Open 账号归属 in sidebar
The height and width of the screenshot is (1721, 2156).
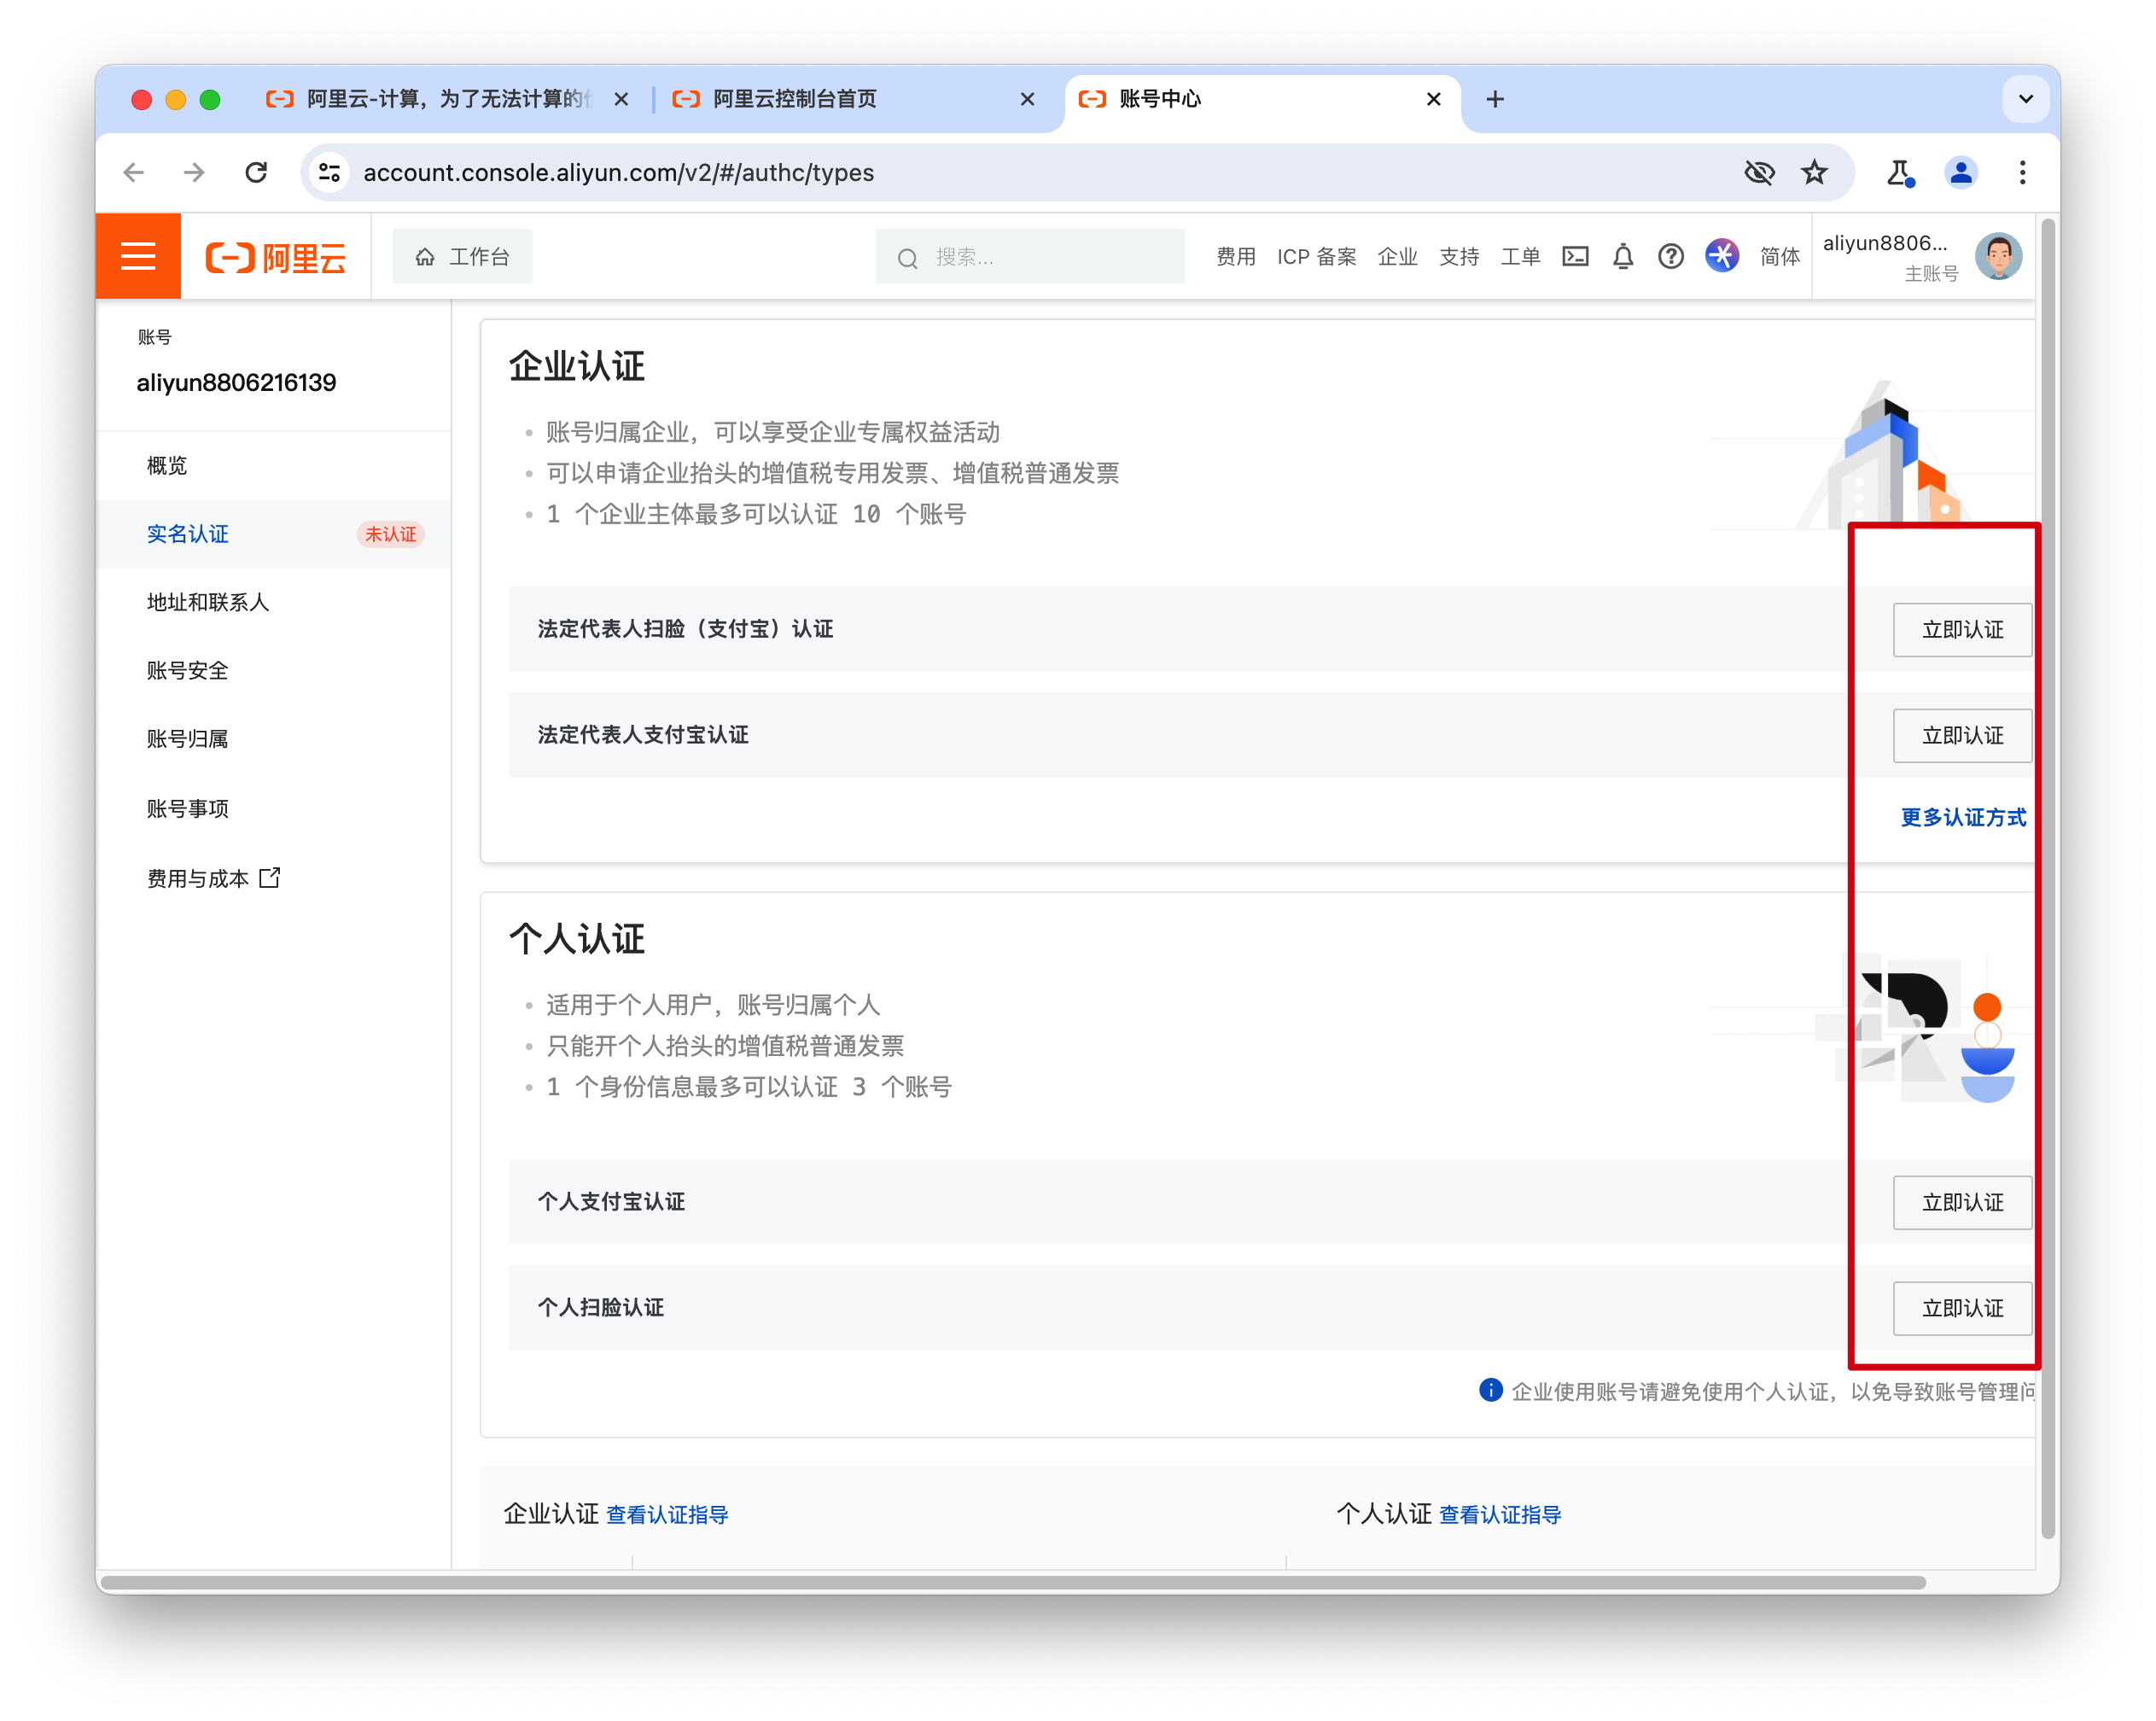[x=188, y=739]
